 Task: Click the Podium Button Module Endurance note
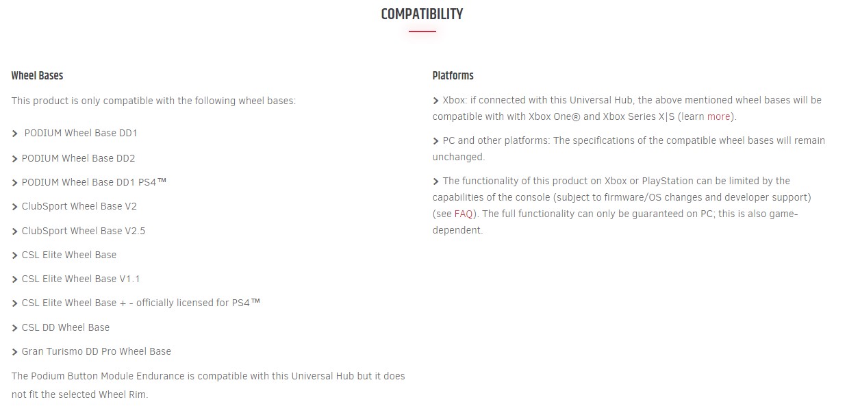pyautogui.click(x=208, y=386)
